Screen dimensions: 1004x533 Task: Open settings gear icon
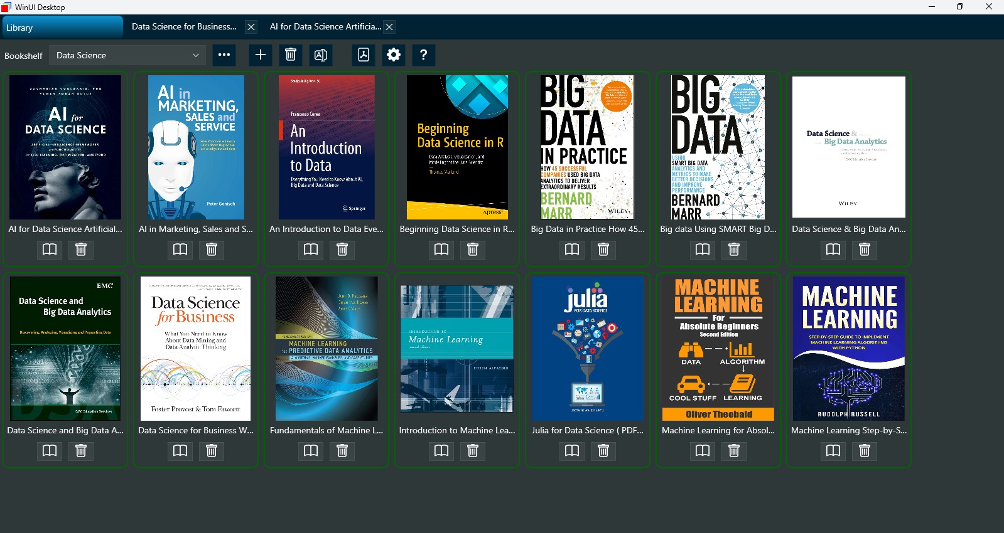pos(394,55)
